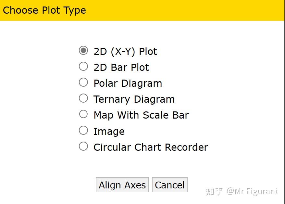
Task: Select the Ternary Diagram radio button
Action: (83, 98)
